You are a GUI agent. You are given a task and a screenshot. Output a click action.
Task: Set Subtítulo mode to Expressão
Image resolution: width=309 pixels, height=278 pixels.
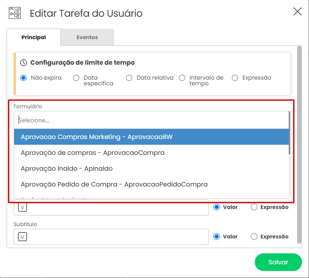click(x=254, y=237)
